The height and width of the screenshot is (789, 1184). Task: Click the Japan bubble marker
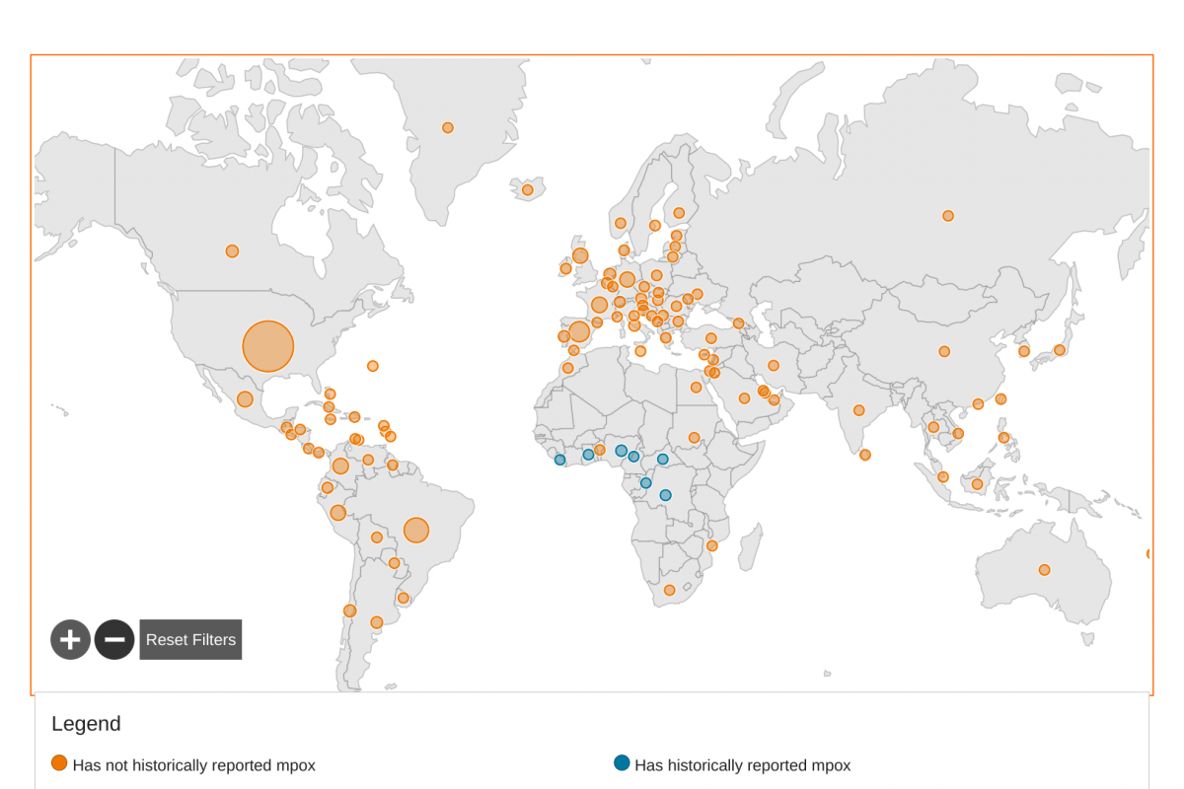coord(1059,350)
